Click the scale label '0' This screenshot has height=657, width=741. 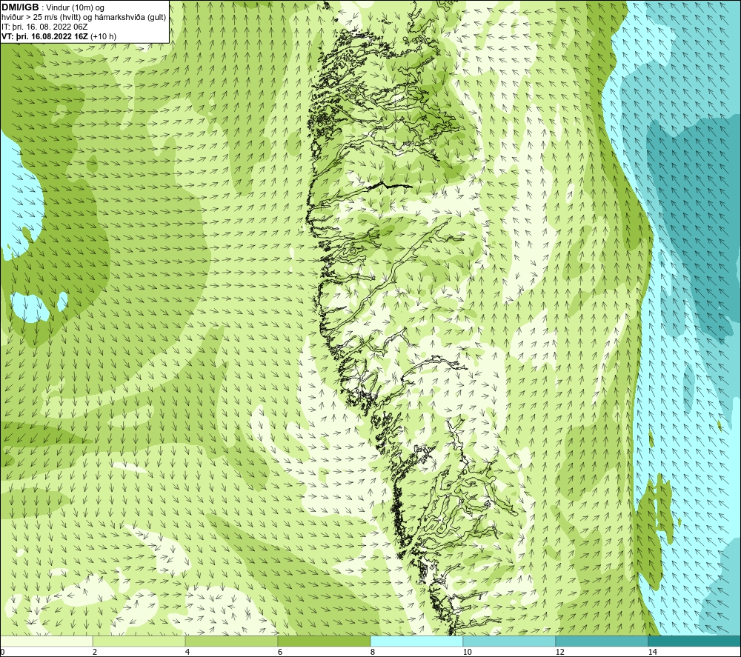pyautogui.click(x=2, y=652)
